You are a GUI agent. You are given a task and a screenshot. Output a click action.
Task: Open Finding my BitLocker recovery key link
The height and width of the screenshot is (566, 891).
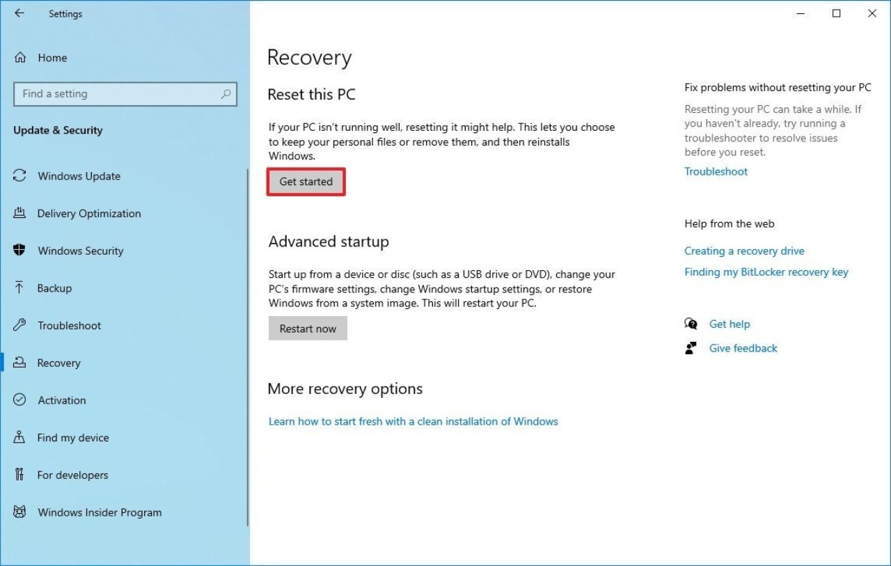pyautogui.click(x=766, y=272)
